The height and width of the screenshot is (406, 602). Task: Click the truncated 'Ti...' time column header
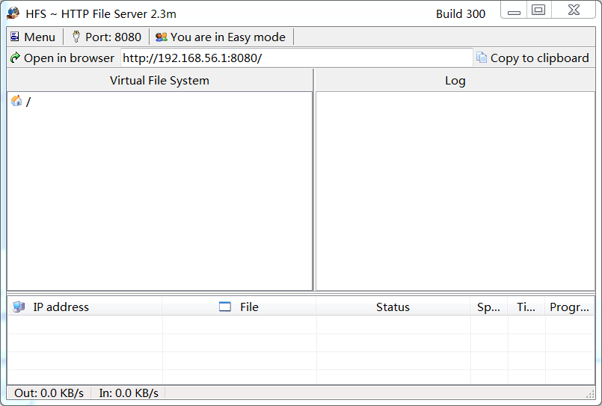click(x=526, y=307)
